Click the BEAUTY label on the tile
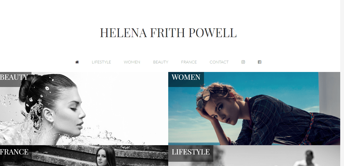Viewport: 344px width, 166px height. pos(14,77)
